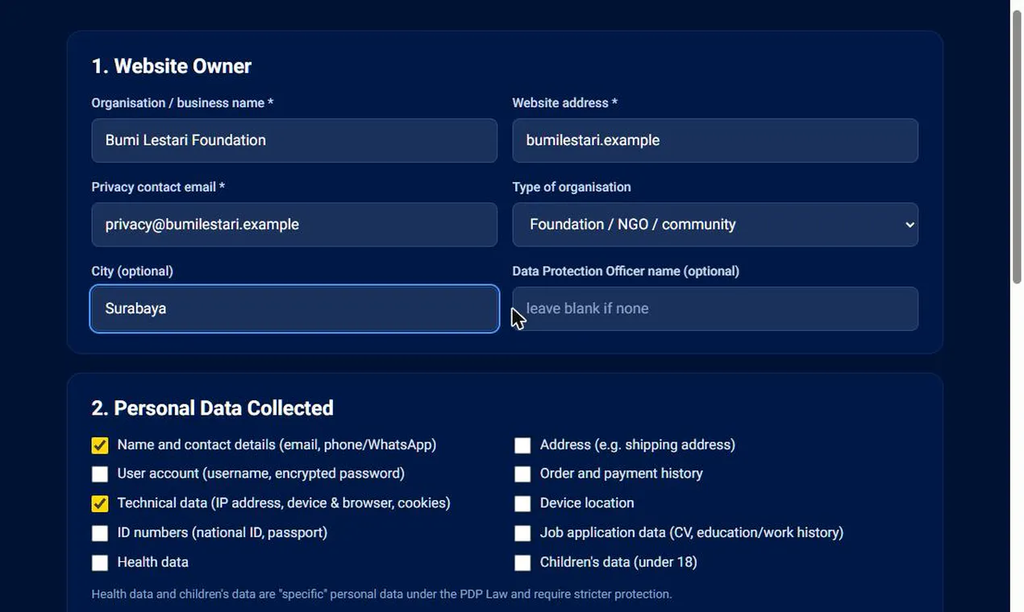1024x612 pixels.
Task: Uncheck Name and contact details checkbox
Action: [x=100, y=445]
